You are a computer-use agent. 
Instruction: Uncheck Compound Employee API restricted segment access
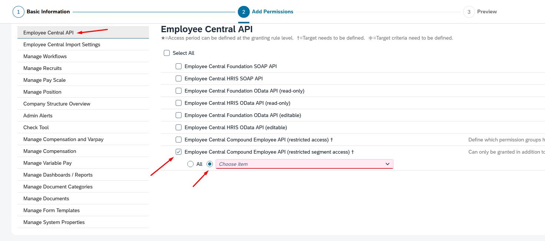coord(179,152)
